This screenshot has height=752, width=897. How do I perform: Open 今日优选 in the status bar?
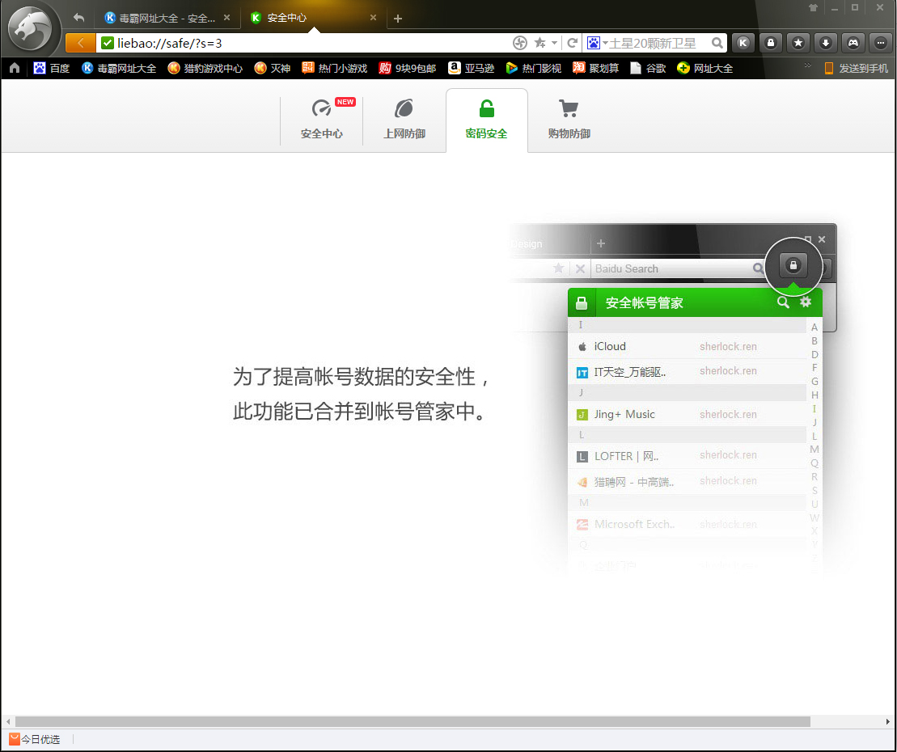[x=34, y=739]
